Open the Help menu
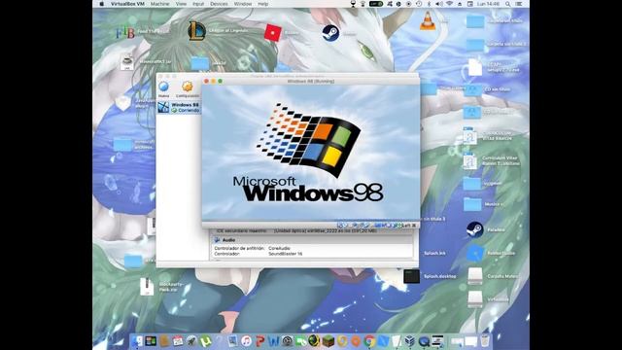This screenshot has width=622, height=350. tap(263, 4)
